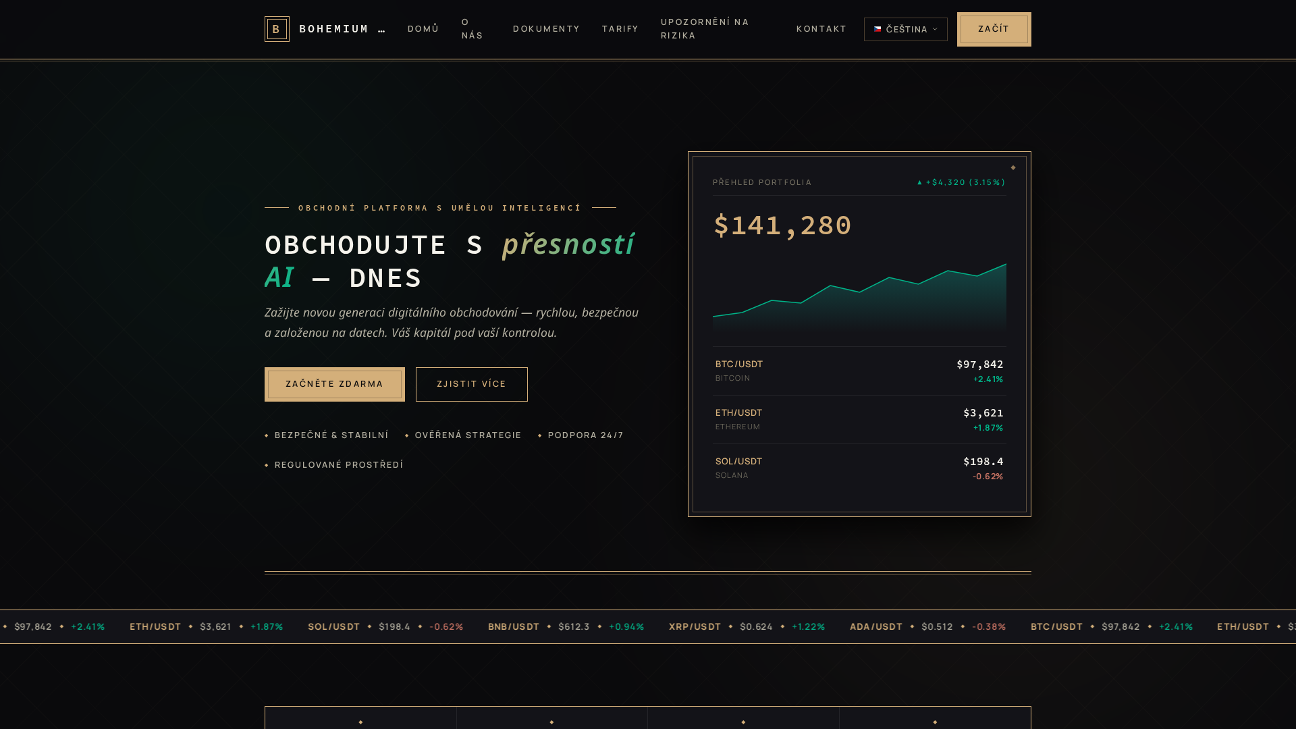Viewport: 1296px width, 729px height.
Task: Click the Bohemium 'B' logo icon
Action: [277, 29]
